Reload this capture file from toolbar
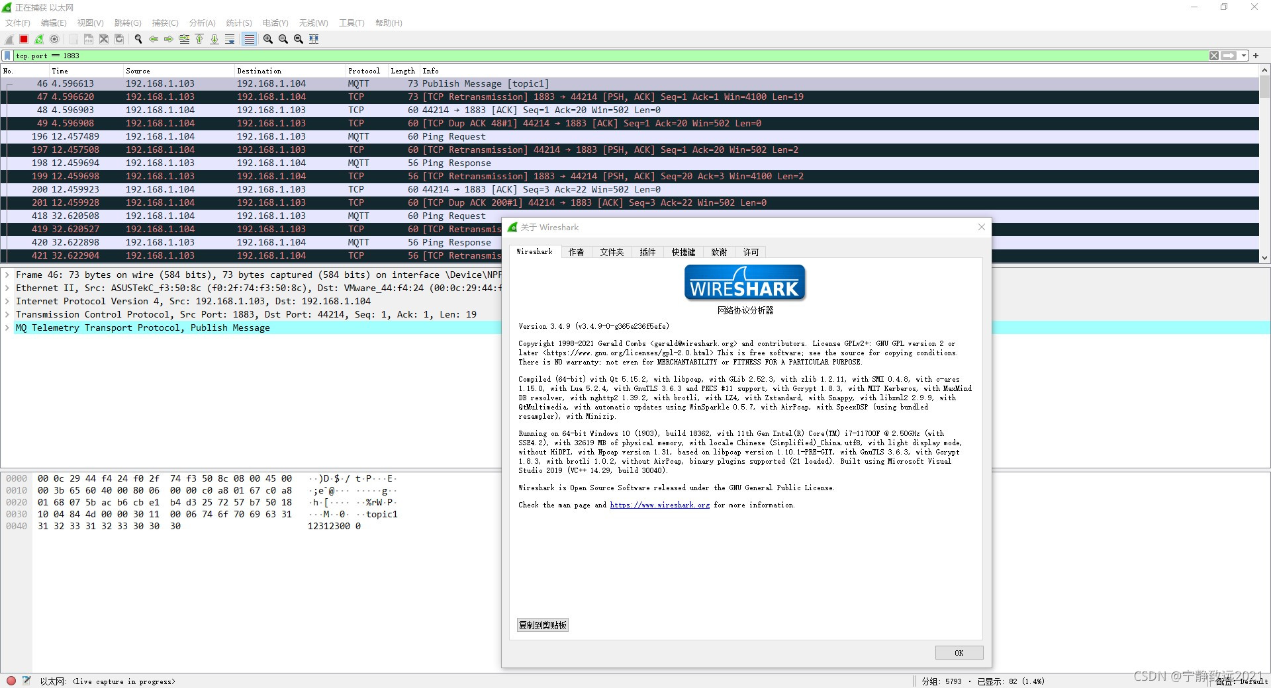Image resolution: width=1271 pixels, height=688 pixels. tap(119, 39)
